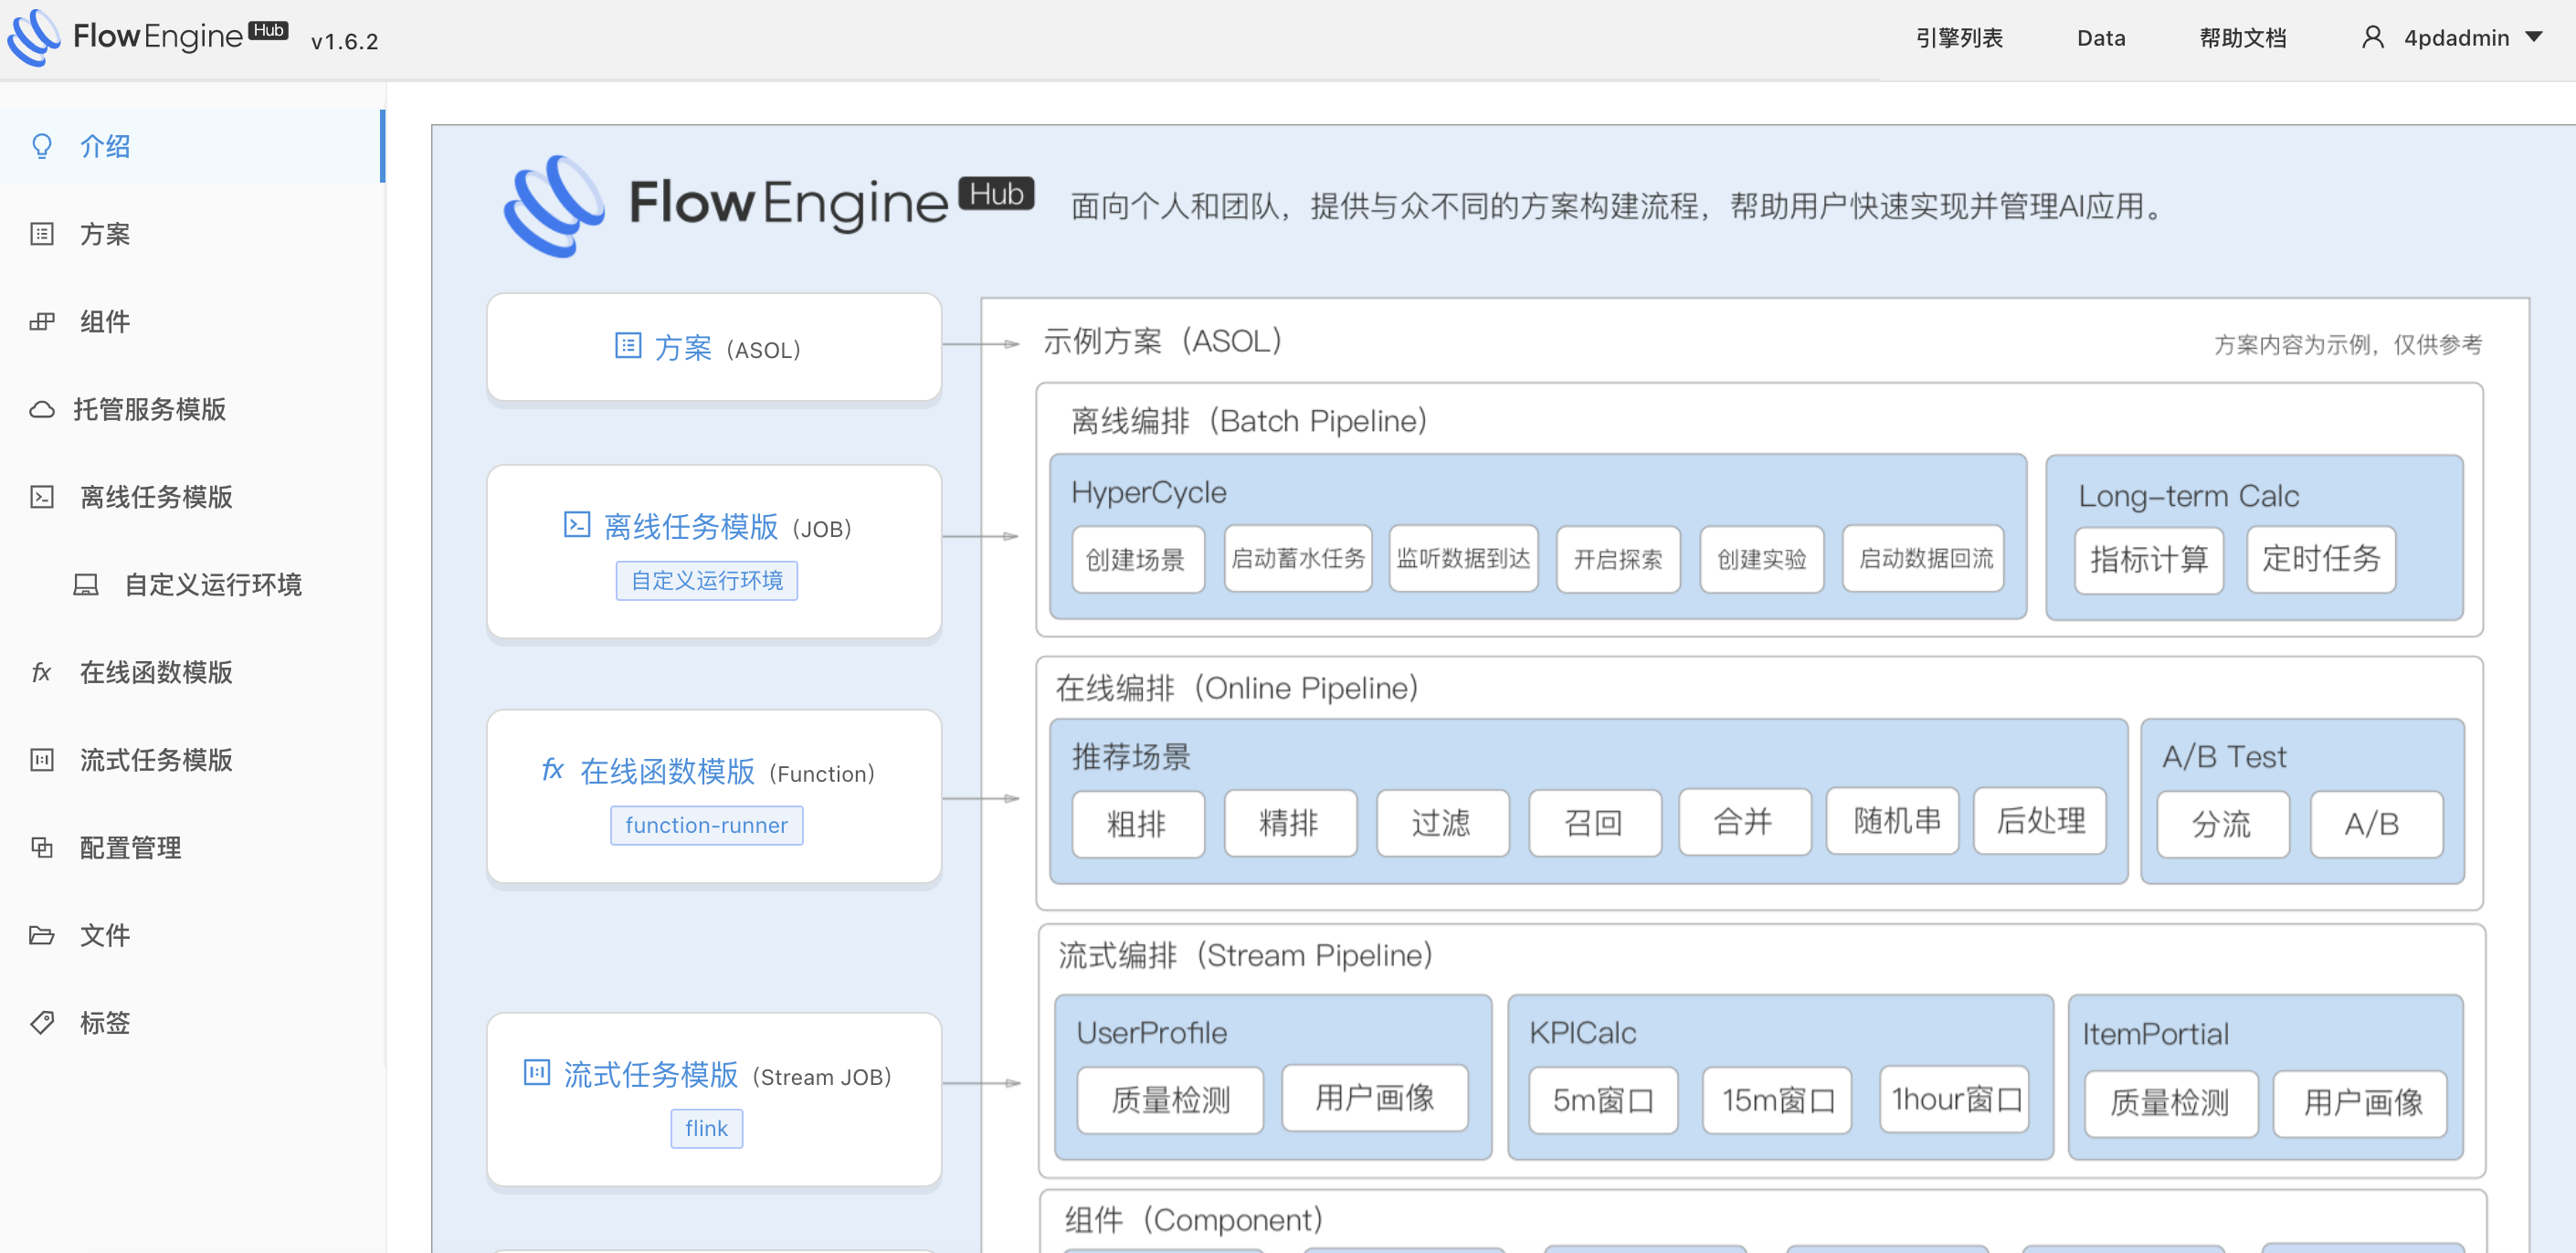
Task: Select the fx 在线函数模版 icon
Action: pyautogui.click(x=41, y=672)
